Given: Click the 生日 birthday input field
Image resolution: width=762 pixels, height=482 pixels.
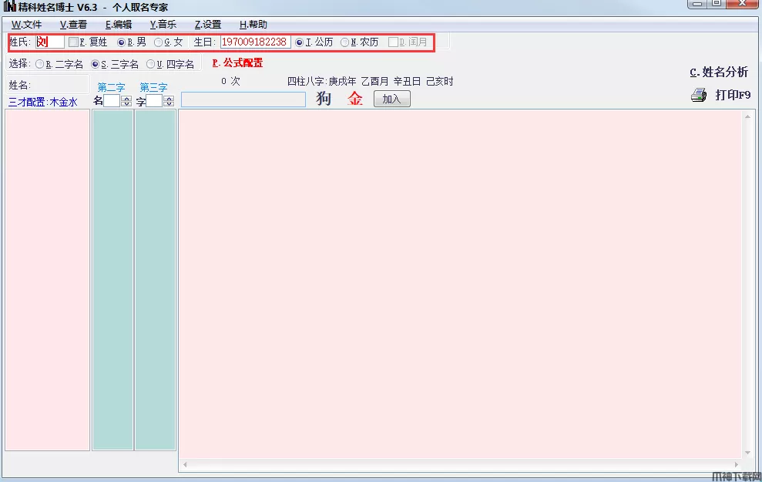Looking at the screenshot, I should click(256, 42).
